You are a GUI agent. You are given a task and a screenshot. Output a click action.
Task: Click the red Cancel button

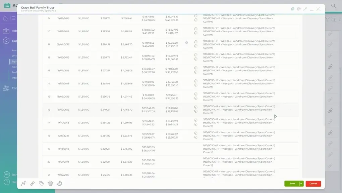(313, 184)
